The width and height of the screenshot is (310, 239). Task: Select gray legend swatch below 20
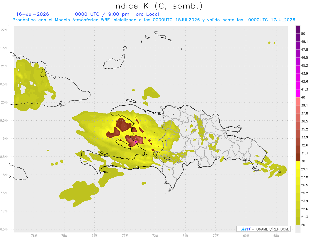click(x=298, y=229)
